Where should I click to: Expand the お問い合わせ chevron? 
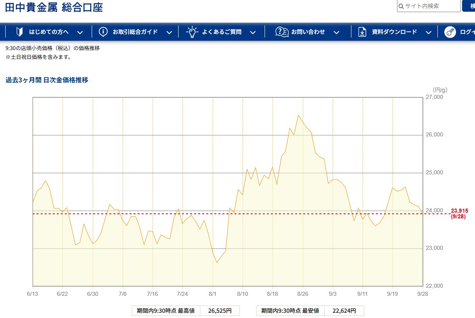click(336, 32)
